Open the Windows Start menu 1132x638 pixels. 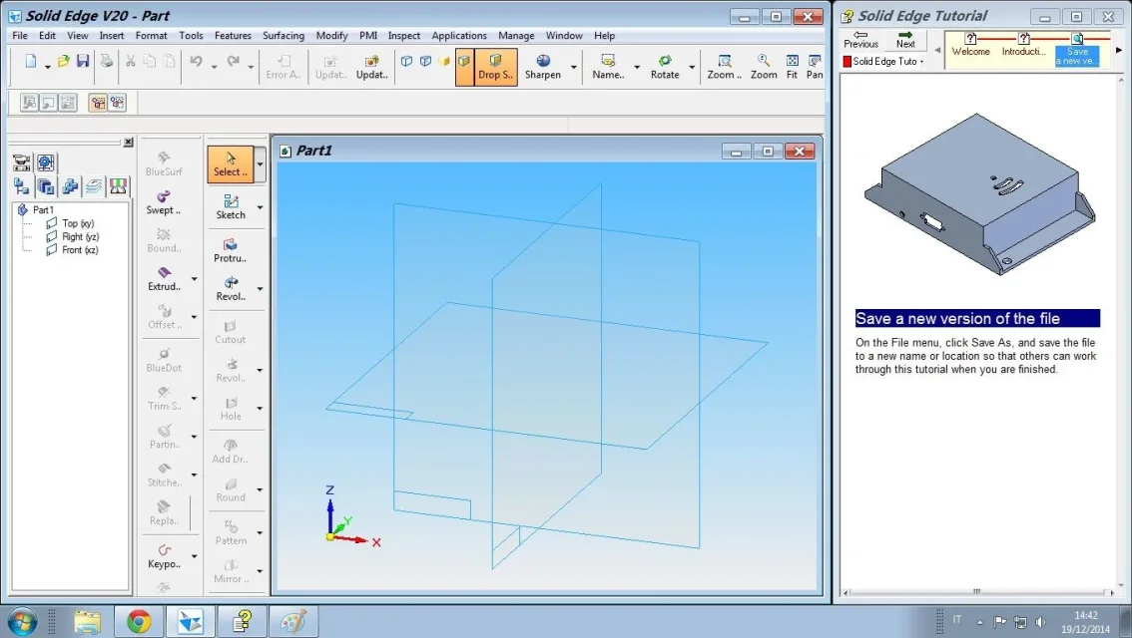21,621
